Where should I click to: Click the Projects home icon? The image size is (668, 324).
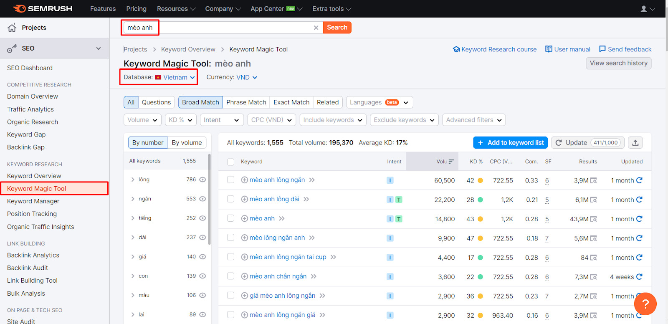[12, 28]
